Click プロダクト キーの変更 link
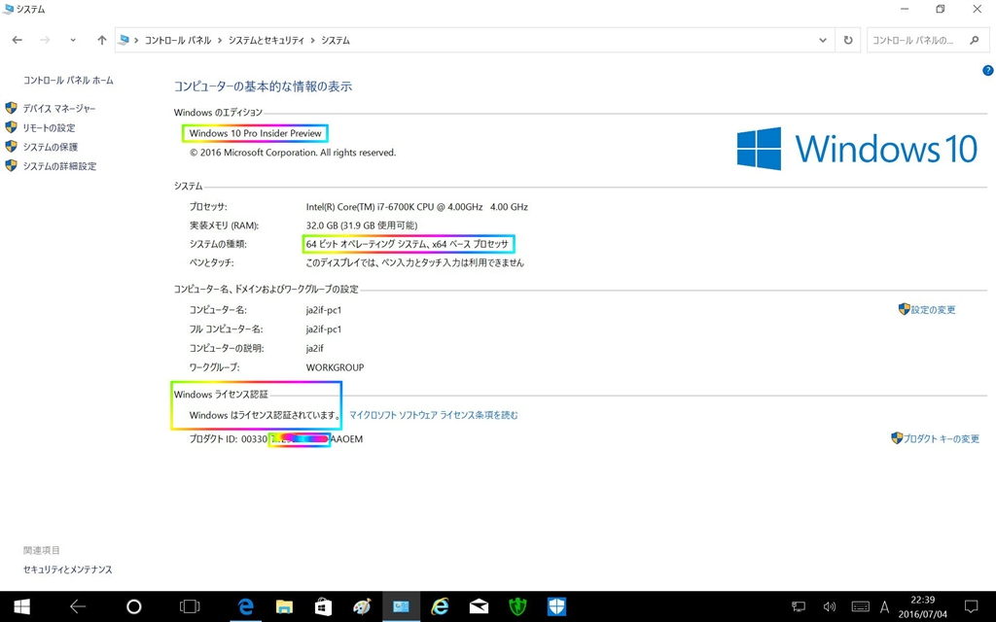The width and height of the screenshot is (996, 622). pos(941,438)
